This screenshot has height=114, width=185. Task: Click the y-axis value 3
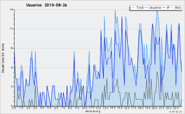tap(12, 87)
